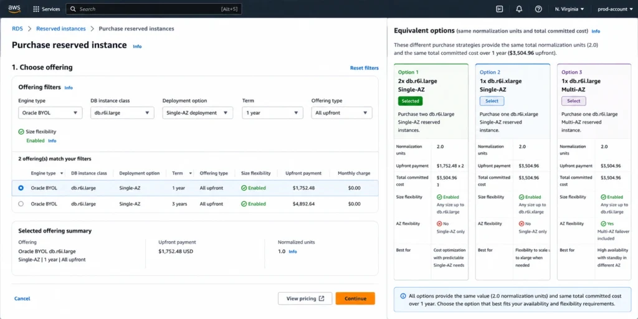Click '2 offering(s) match your filters' text
638x319 pixels.
[x=55, y=159]
